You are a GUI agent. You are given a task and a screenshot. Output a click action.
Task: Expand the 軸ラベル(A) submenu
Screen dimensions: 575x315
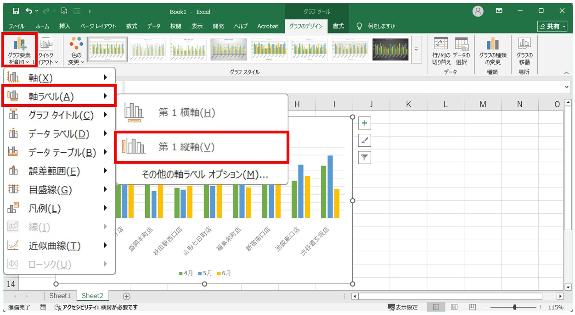(59, 96)
